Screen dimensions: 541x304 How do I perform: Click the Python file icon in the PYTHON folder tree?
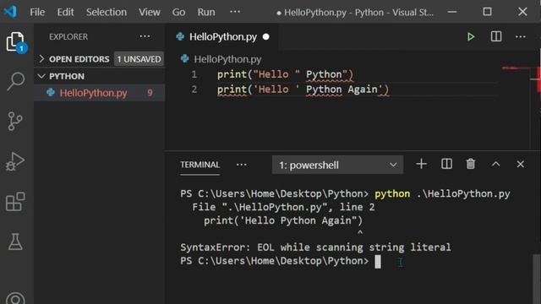(51, 92)
